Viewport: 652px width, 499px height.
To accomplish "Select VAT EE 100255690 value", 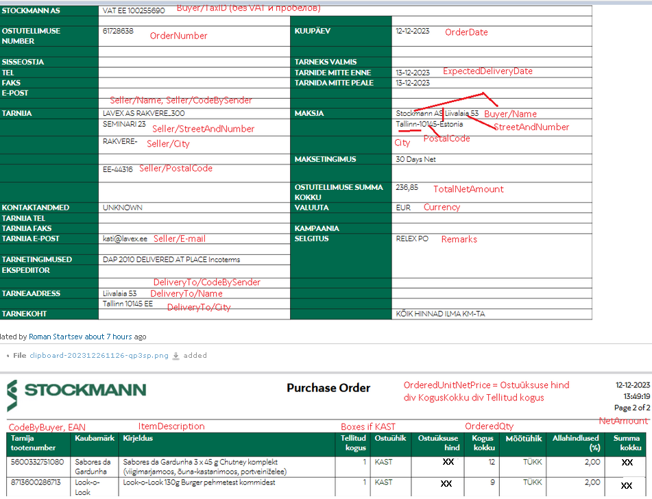I will tap(134, 10).
